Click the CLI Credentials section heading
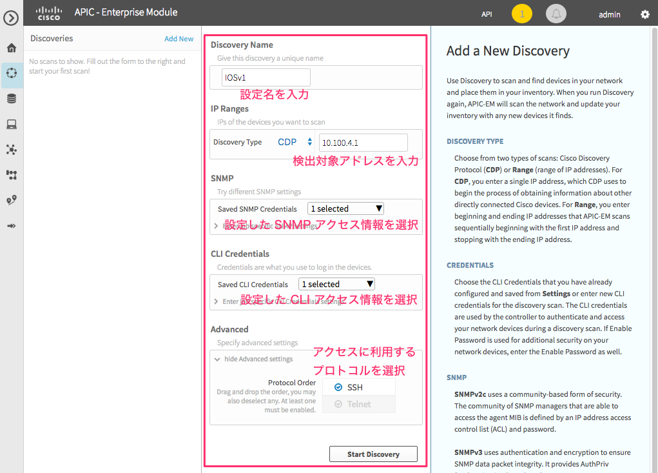The width and height of the screenshot is (658, 473). 240,254
